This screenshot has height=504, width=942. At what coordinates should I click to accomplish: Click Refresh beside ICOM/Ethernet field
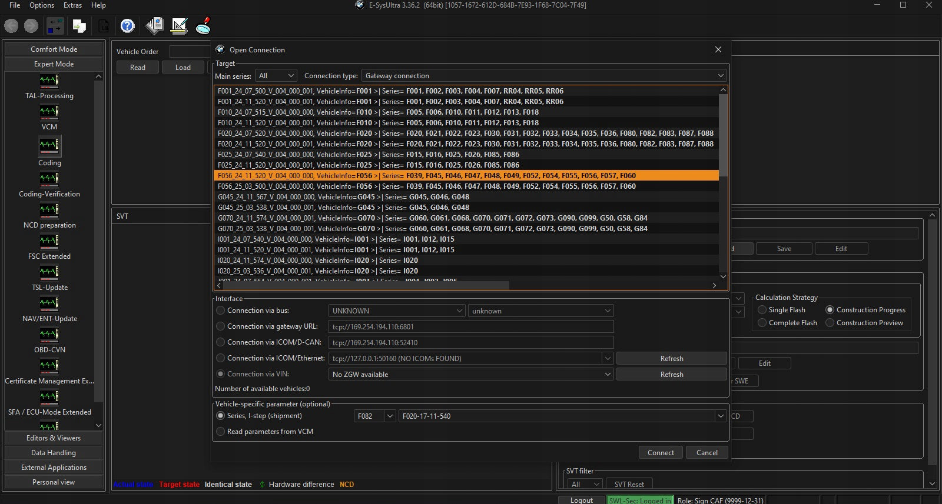(672, 359)
